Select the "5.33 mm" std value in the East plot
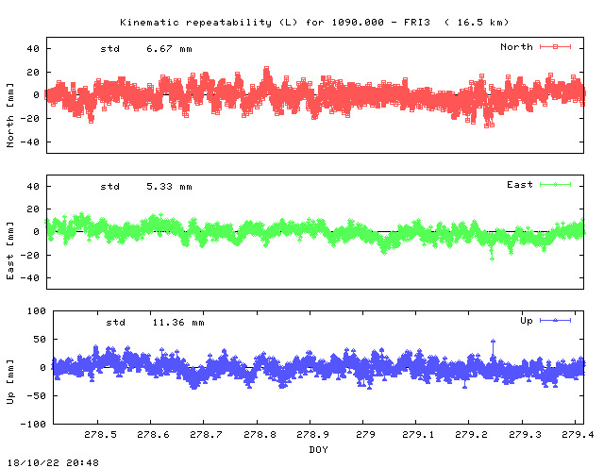Viewport: 604px width, 468px height. pyautogui.click(x=169, y=187)
